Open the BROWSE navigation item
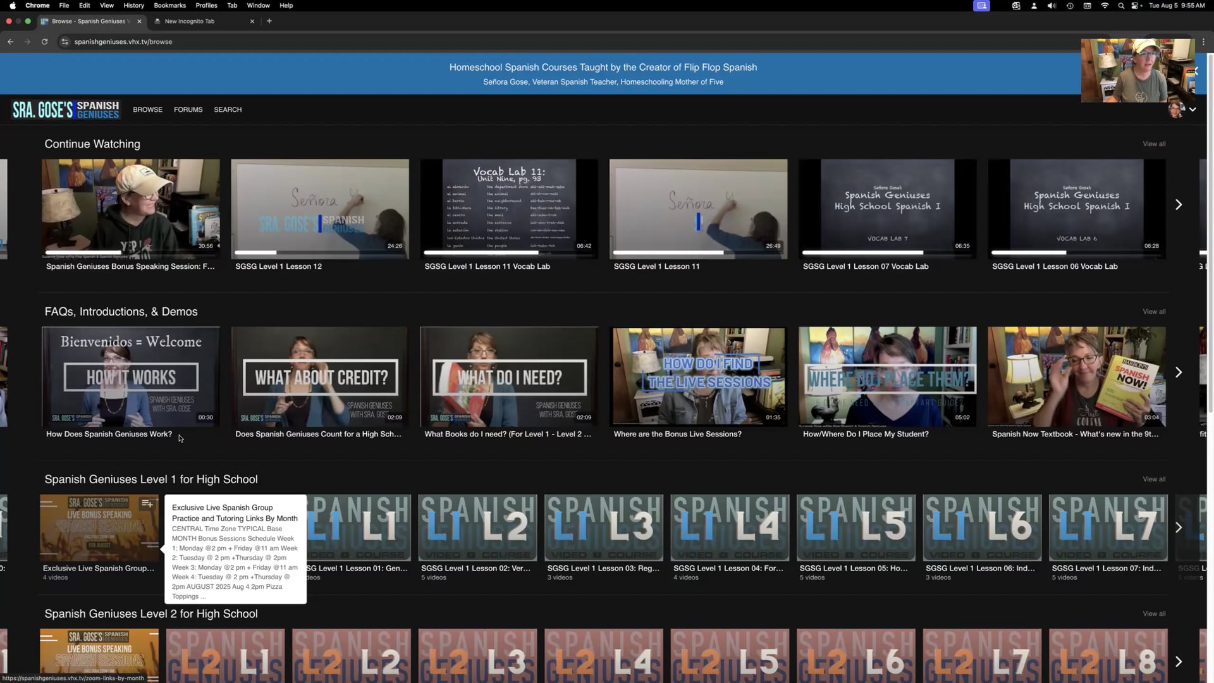Viewport: 1214px width, 683px height. coord(147,109)
